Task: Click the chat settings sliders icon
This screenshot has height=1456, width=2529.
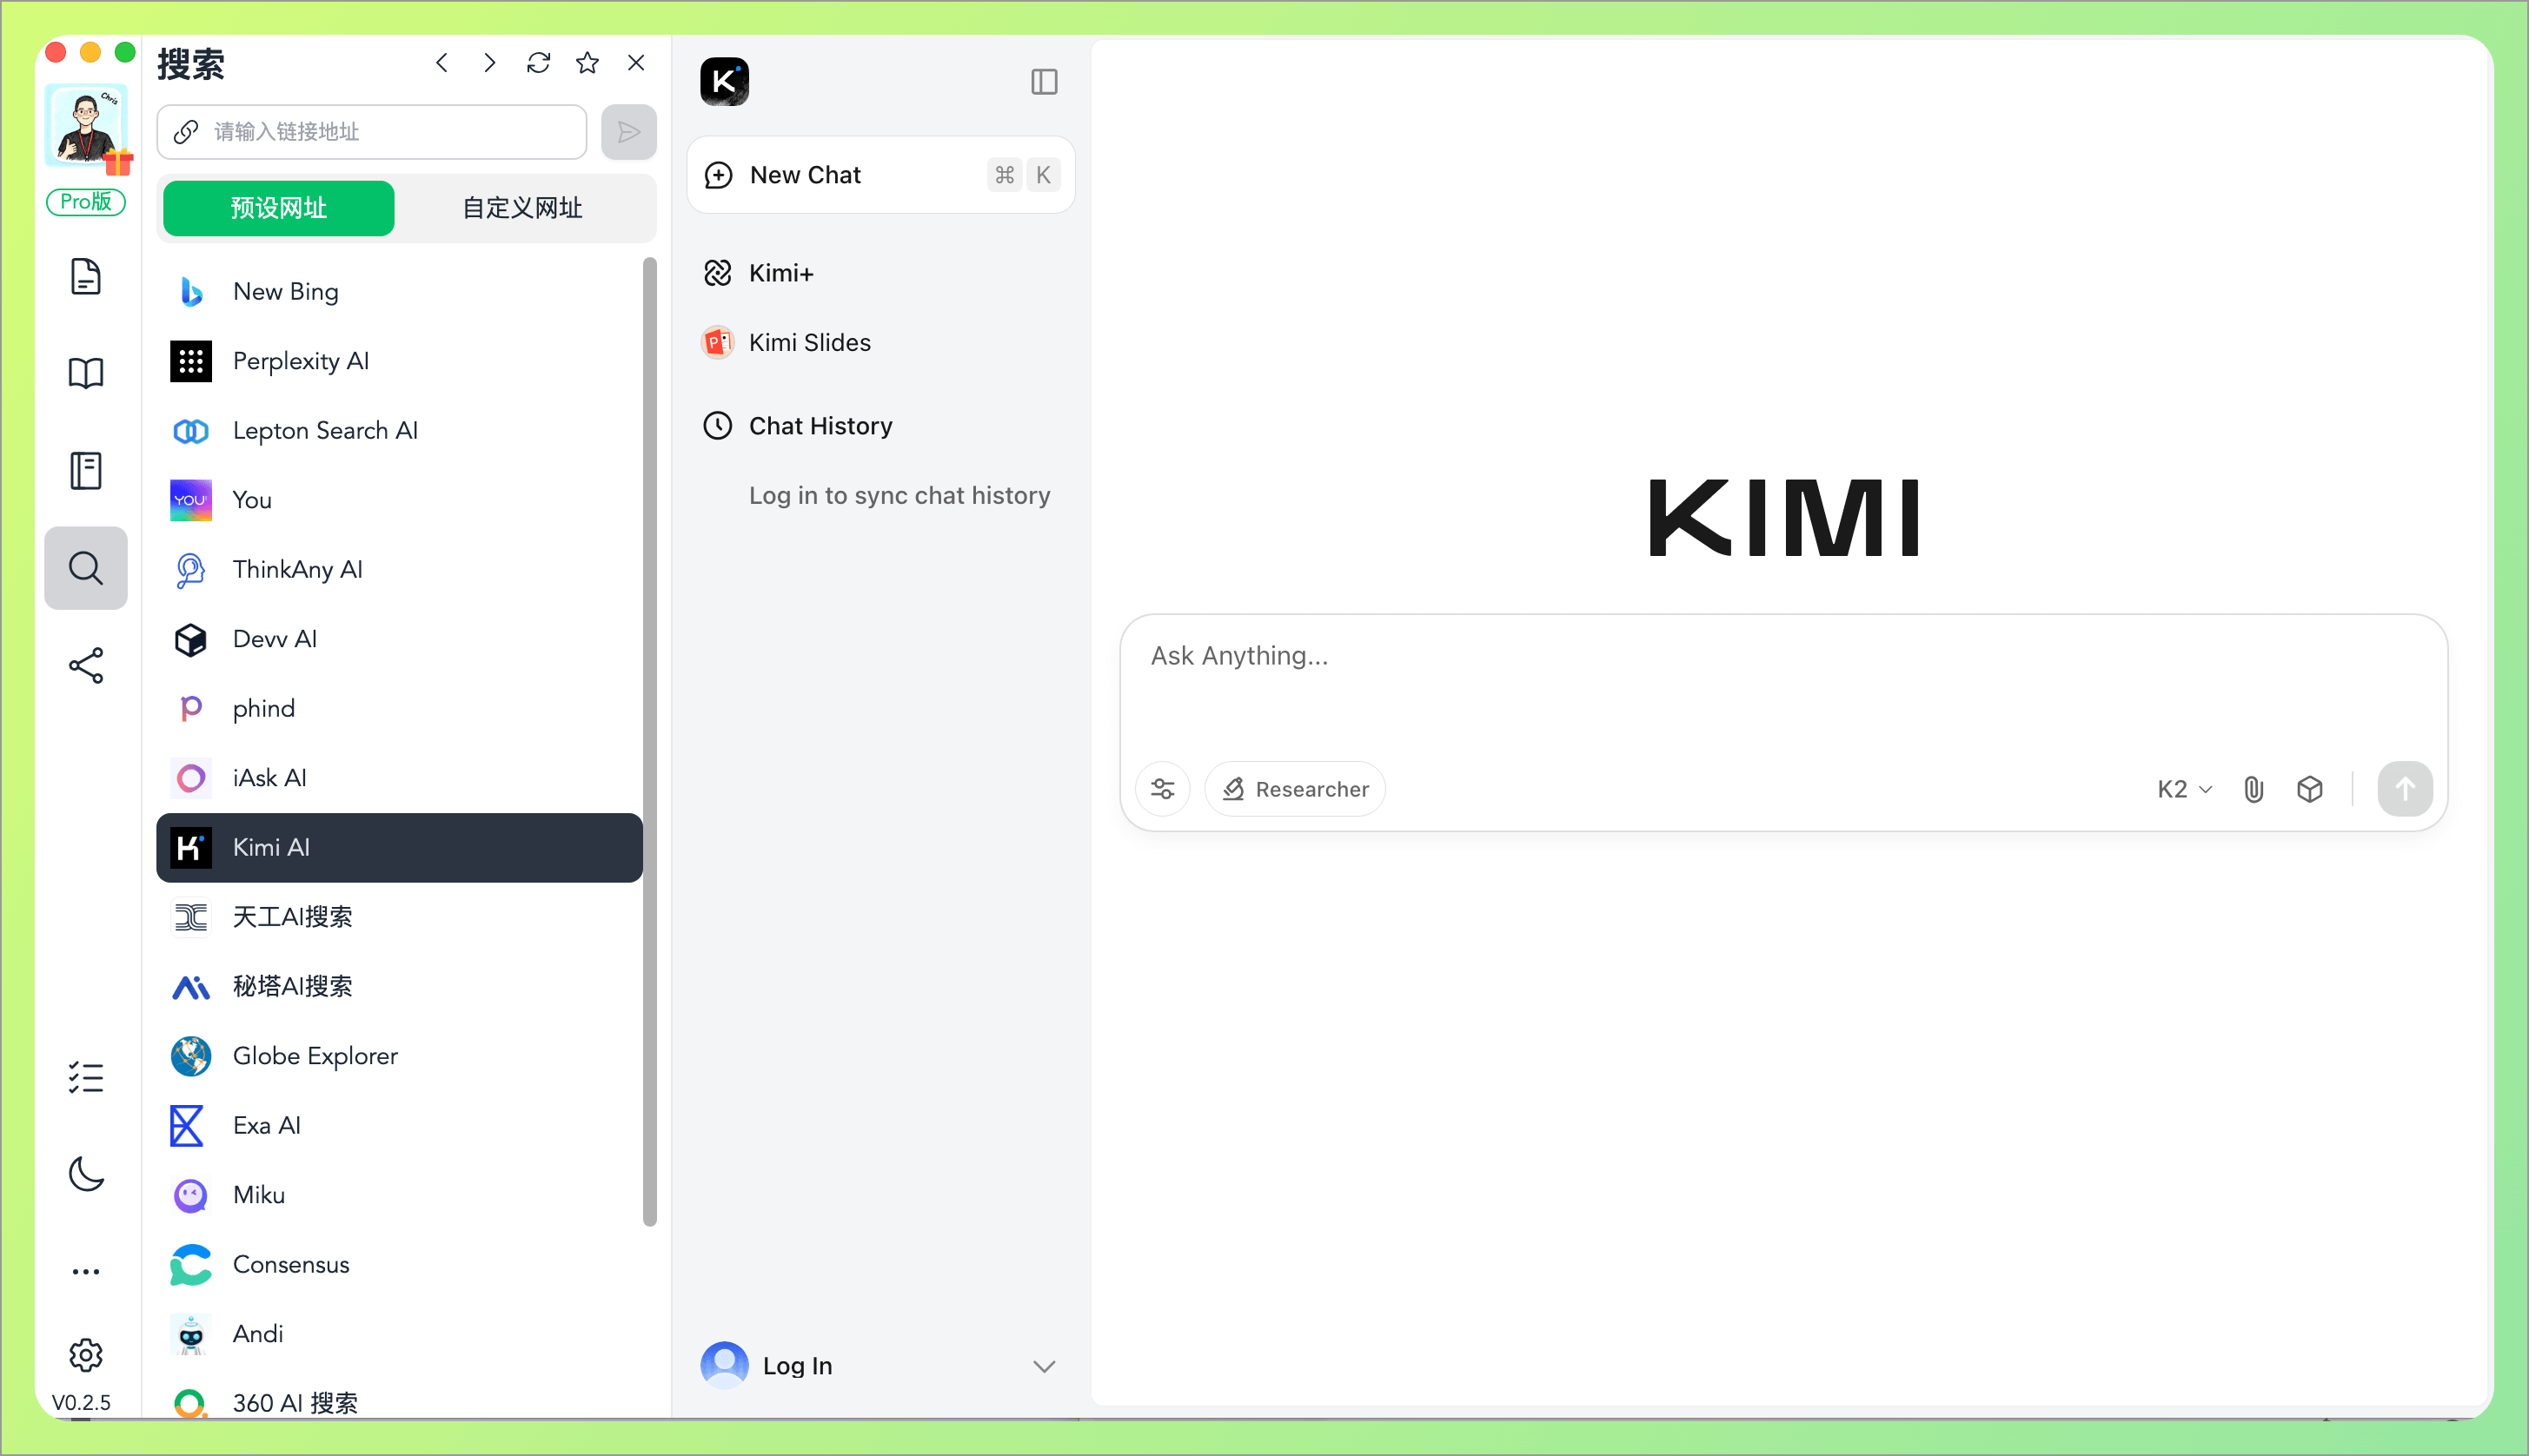Action: [1163, 789]
